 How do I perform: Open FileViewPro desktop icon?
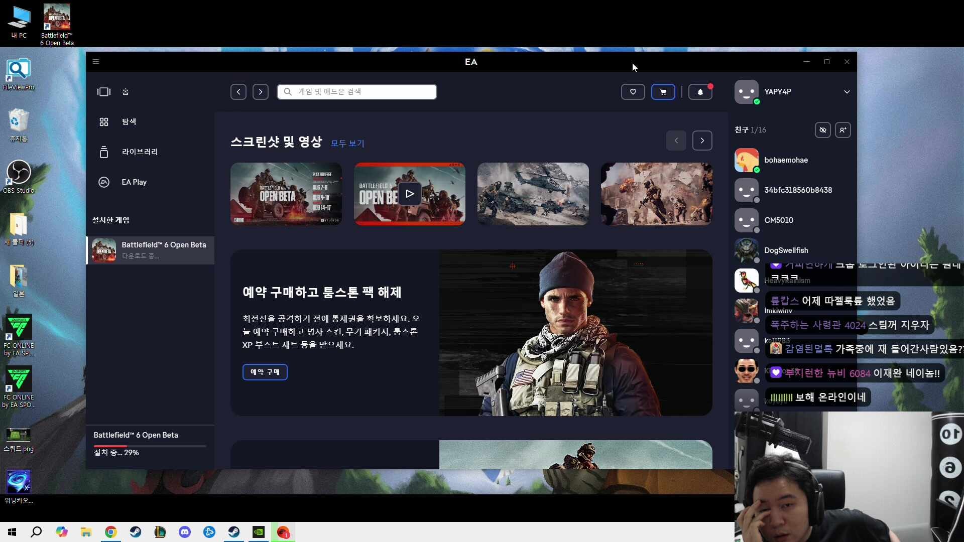[x=19, y=74]
